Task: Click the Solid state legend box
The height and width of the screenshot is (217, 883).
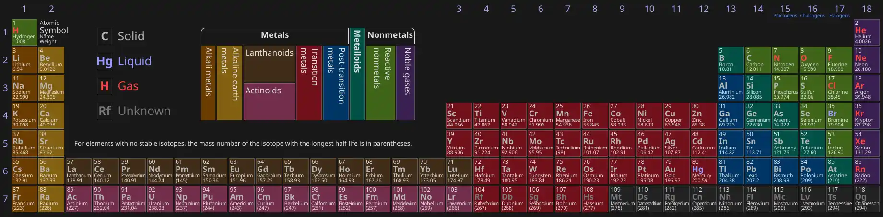Action: click(105, 36)
